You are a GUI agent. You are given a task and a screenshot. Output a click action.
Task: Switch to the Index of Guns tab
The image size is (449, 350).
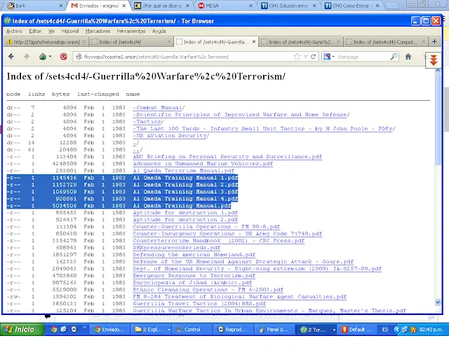click(300, 42)
